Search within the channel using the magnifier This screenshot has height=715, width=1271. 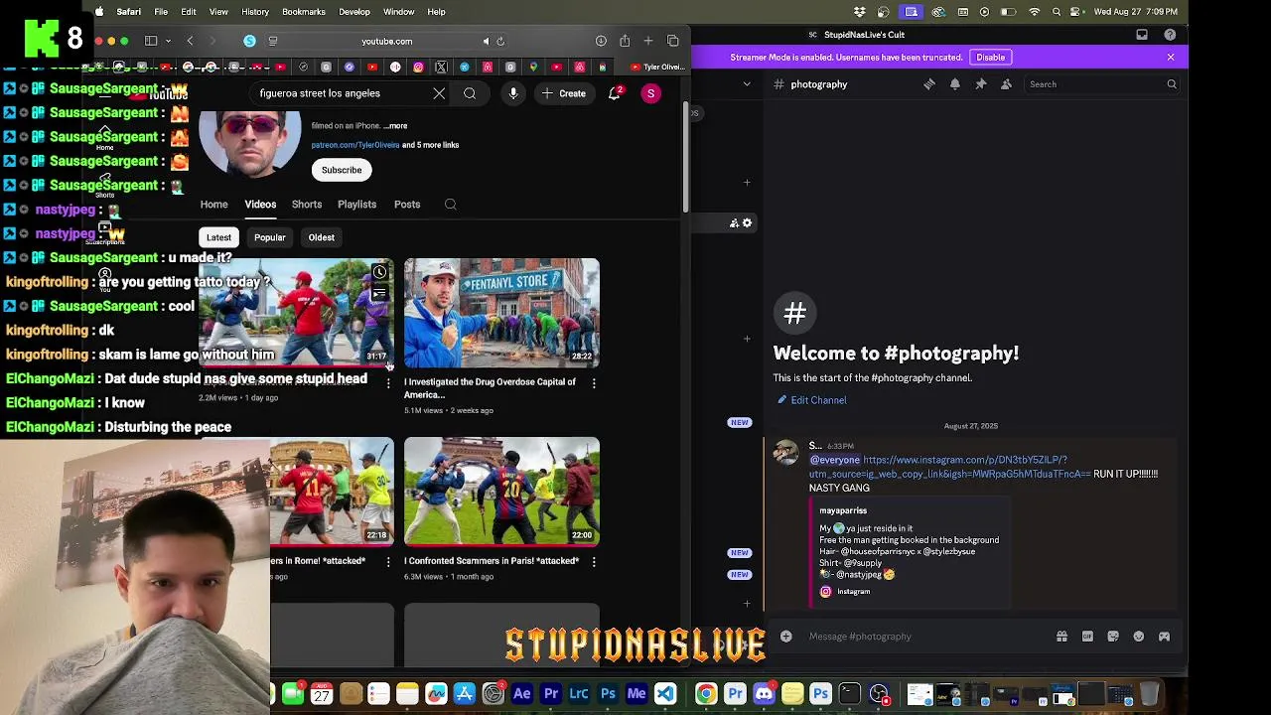point(451,205)
